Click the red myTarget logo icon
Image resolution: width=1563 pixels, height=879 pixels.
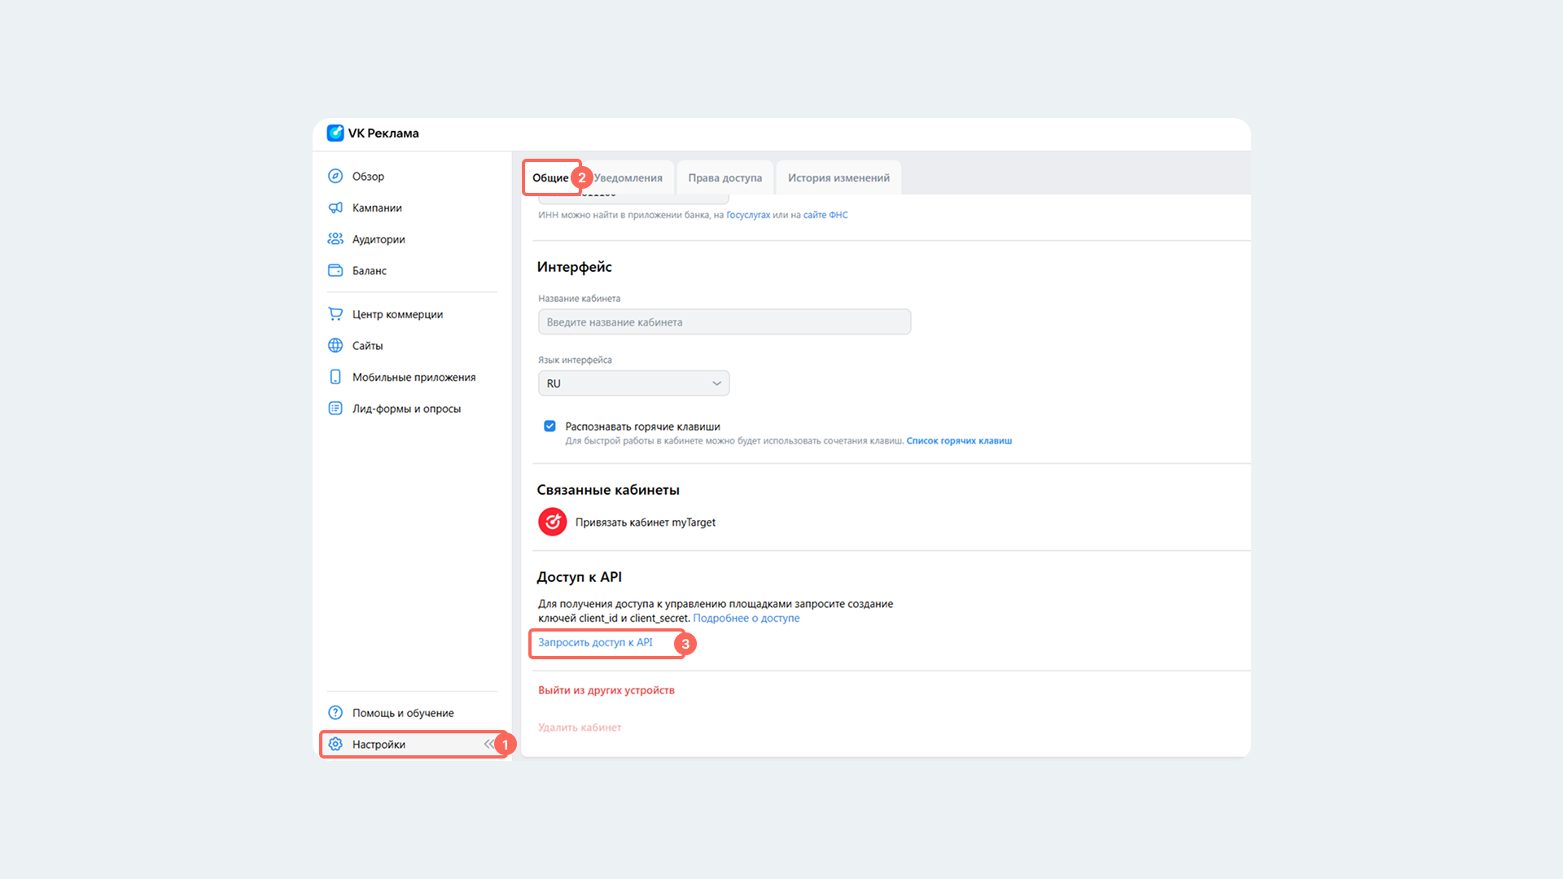553,522
